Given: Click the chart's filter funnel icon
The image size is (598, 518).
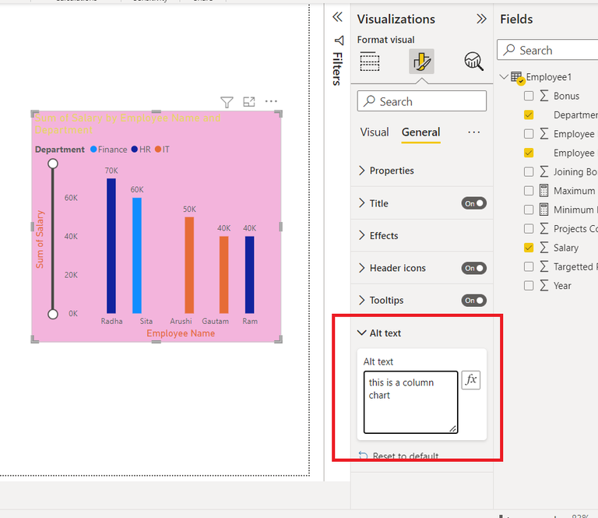Looking at the screenshot, I should [227, 102].
